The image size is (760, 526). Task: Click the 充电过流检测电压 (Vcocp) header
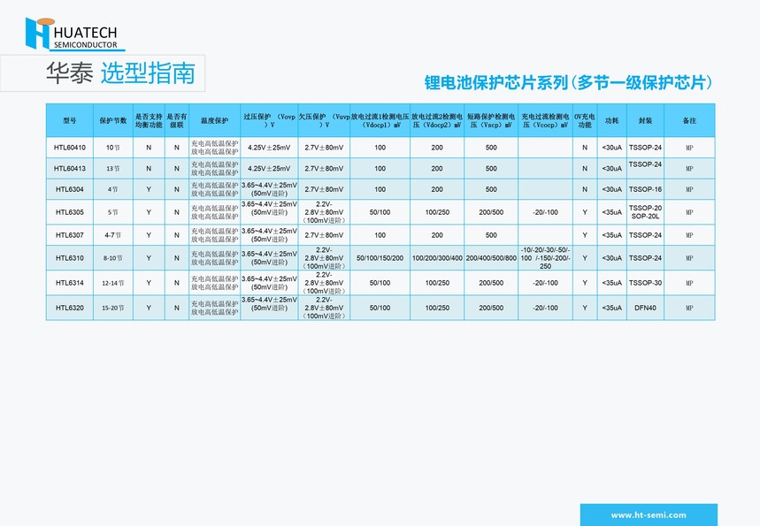click(x=545, y=120)
